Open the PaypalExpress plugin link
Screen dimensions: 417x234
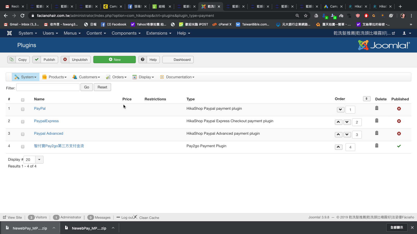coord(46,121)
